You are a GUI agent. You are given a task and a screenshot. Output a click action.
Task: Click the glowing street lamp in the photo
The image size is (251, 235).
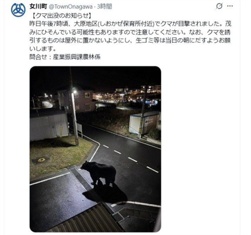[74, 92]
